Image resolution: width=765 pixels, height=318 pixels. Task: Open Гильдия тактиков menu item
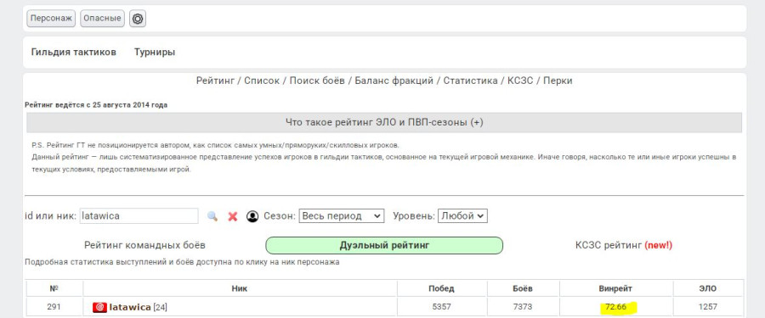[x=74, y=52]
